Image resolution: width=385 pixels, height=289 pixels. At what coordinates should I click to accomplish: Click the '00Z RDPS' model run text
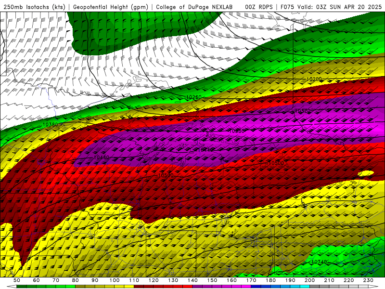click(259, 7)
